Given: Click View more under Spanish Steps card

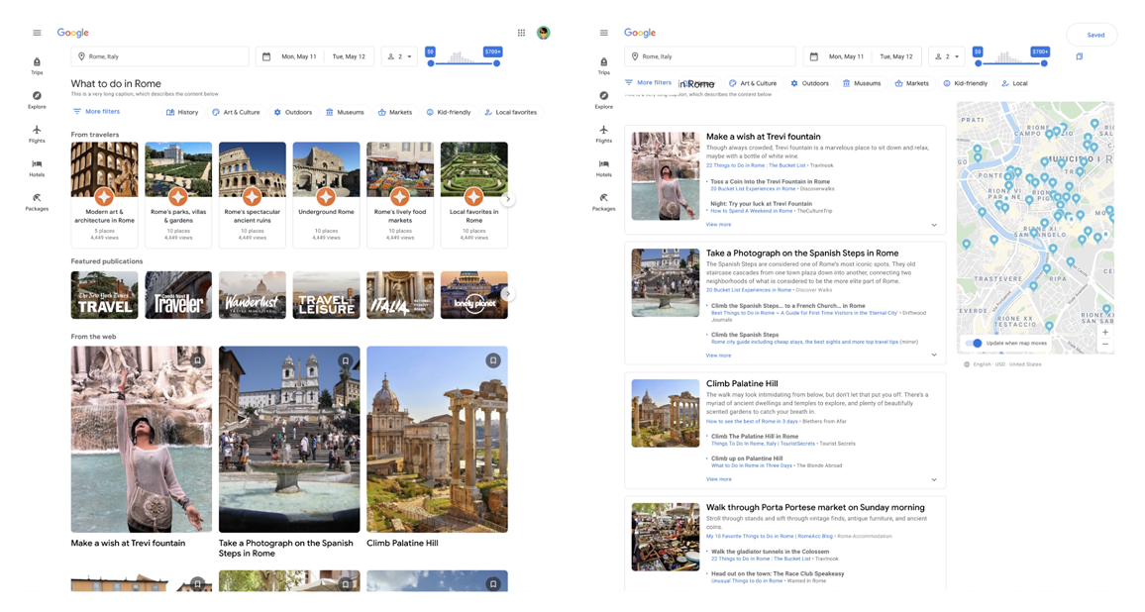Looking at the screenshot, I should pos(718,356).
